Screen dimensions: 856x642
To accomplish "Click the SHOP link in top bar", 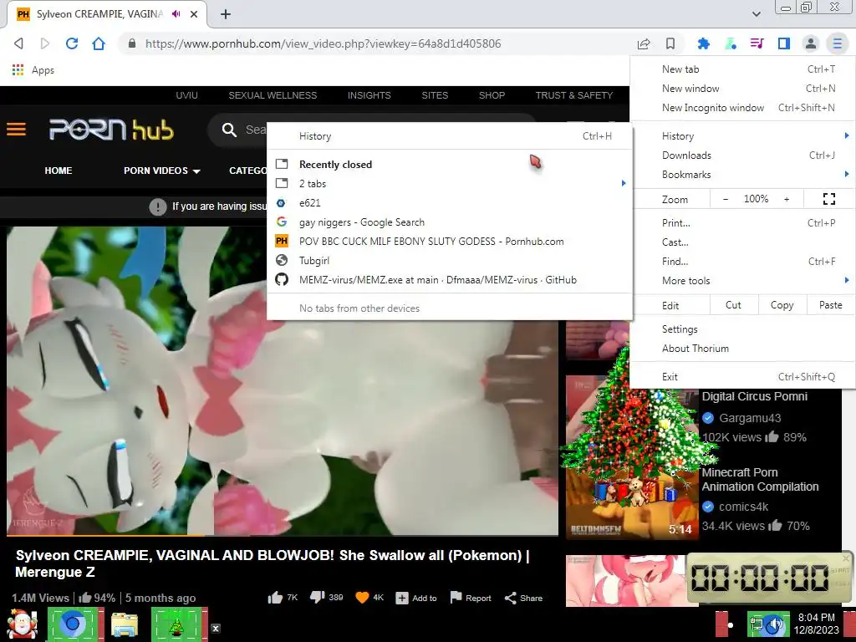I will click(x=492, y=95).
